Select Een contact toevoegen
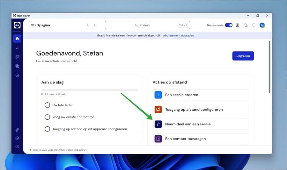 click(201, 139)
